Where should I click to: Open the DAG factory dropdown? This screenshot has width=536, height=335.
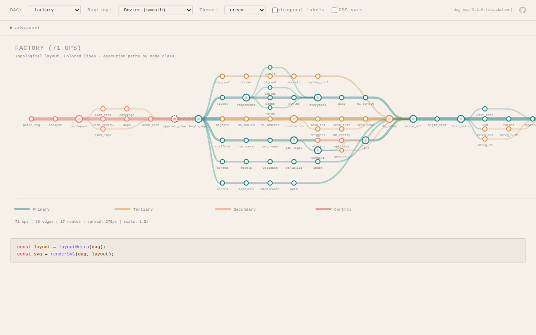coord(55,10)
